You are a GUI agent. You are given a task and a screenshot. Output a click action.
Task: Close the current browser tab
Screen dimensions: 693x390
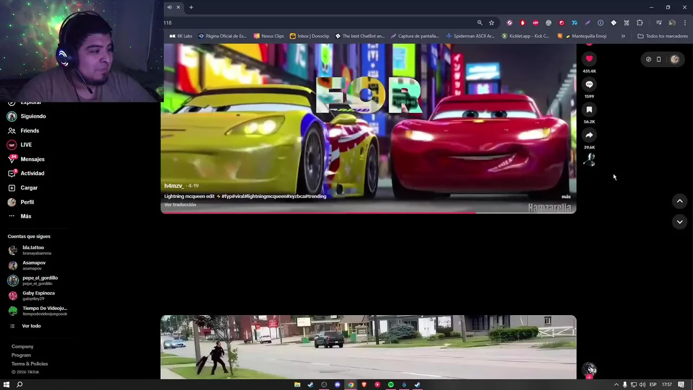point(178,7)
